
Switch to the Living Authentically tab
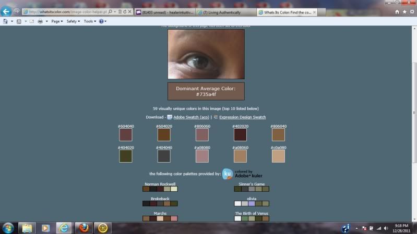pyautogui.click(x=222, y=12)
